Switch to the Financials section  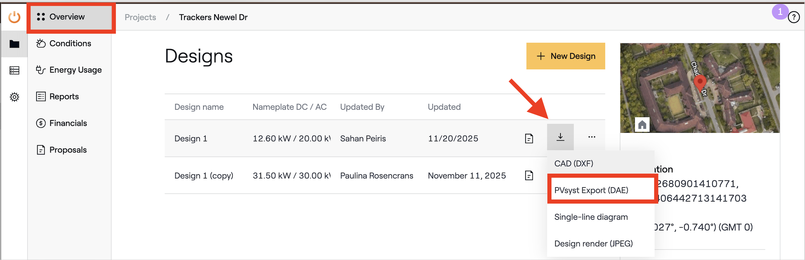coord(68,123)
